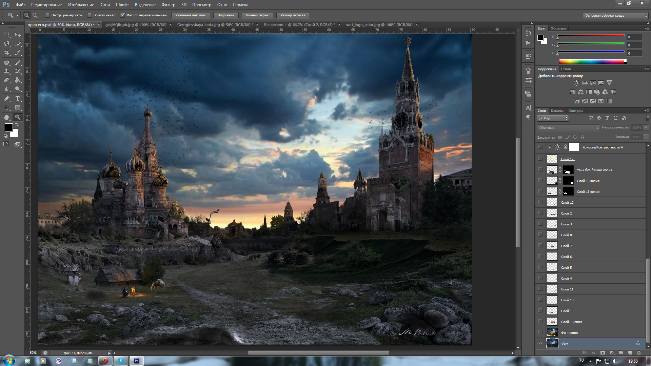Switch to Каналы tab
This screenshot has height=366, width=651.
557,111
